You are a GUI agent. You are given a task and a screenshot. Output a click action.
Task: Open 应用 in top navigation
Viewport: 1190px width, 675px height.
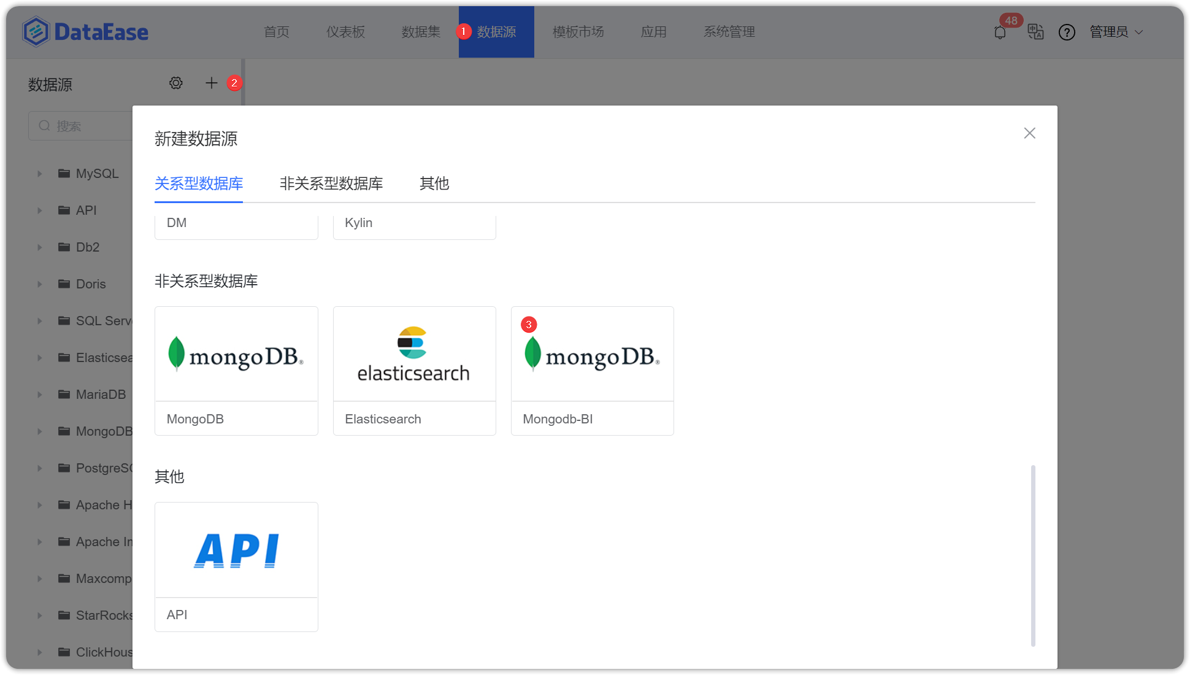pos(653,32)
